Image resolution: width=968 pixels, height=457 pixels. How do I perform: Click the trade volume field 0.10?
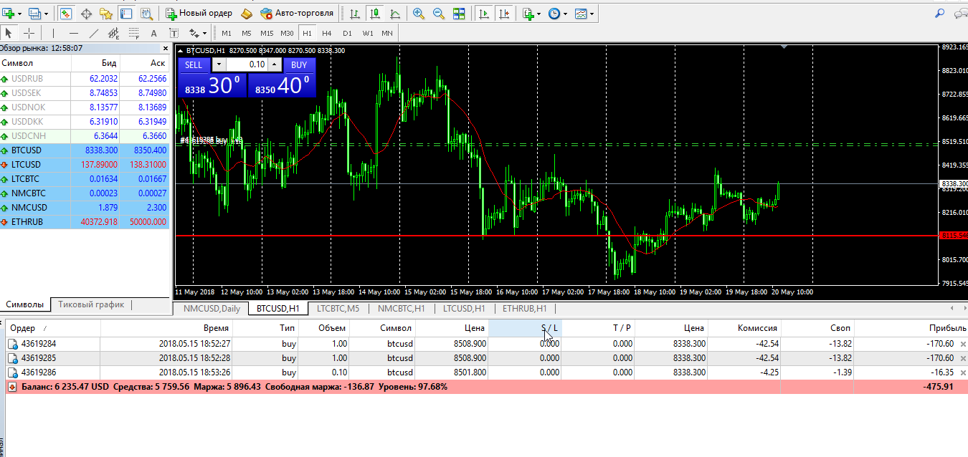tap(247, 64)
